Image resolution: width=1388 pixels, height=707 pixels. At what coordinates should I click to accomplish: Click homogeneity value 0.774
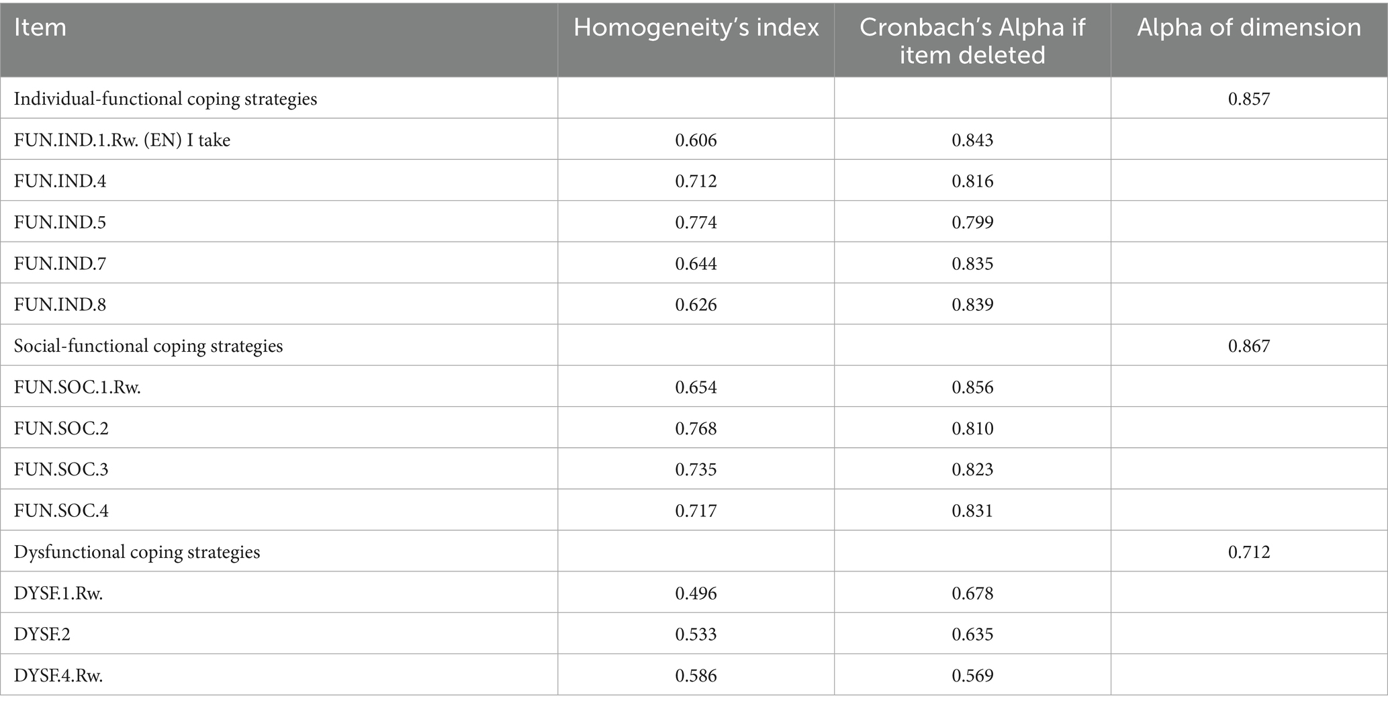coord(696,222)
